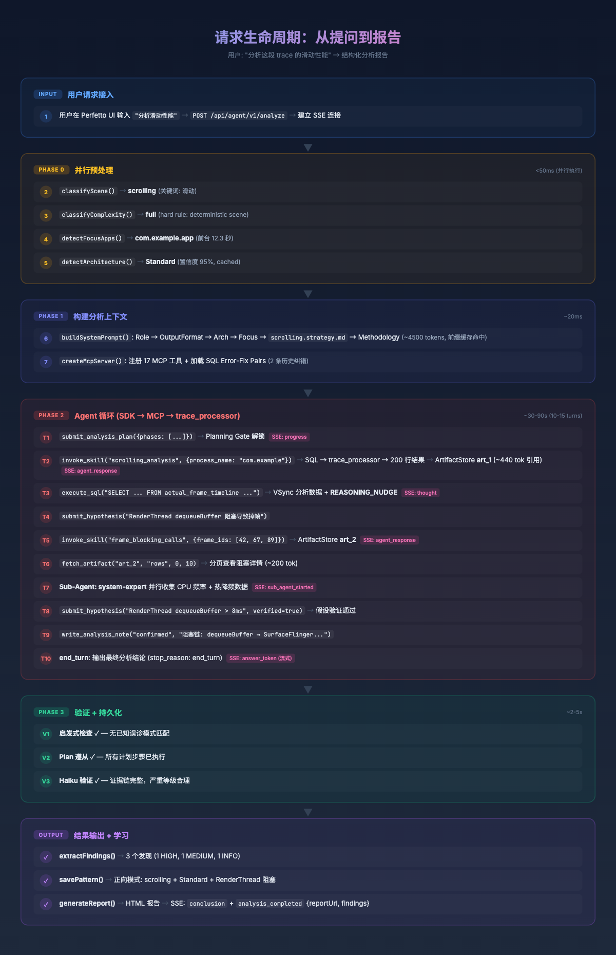Click the arrow below the INPUT section
The image size is (616, 955).
coord(308,147)
